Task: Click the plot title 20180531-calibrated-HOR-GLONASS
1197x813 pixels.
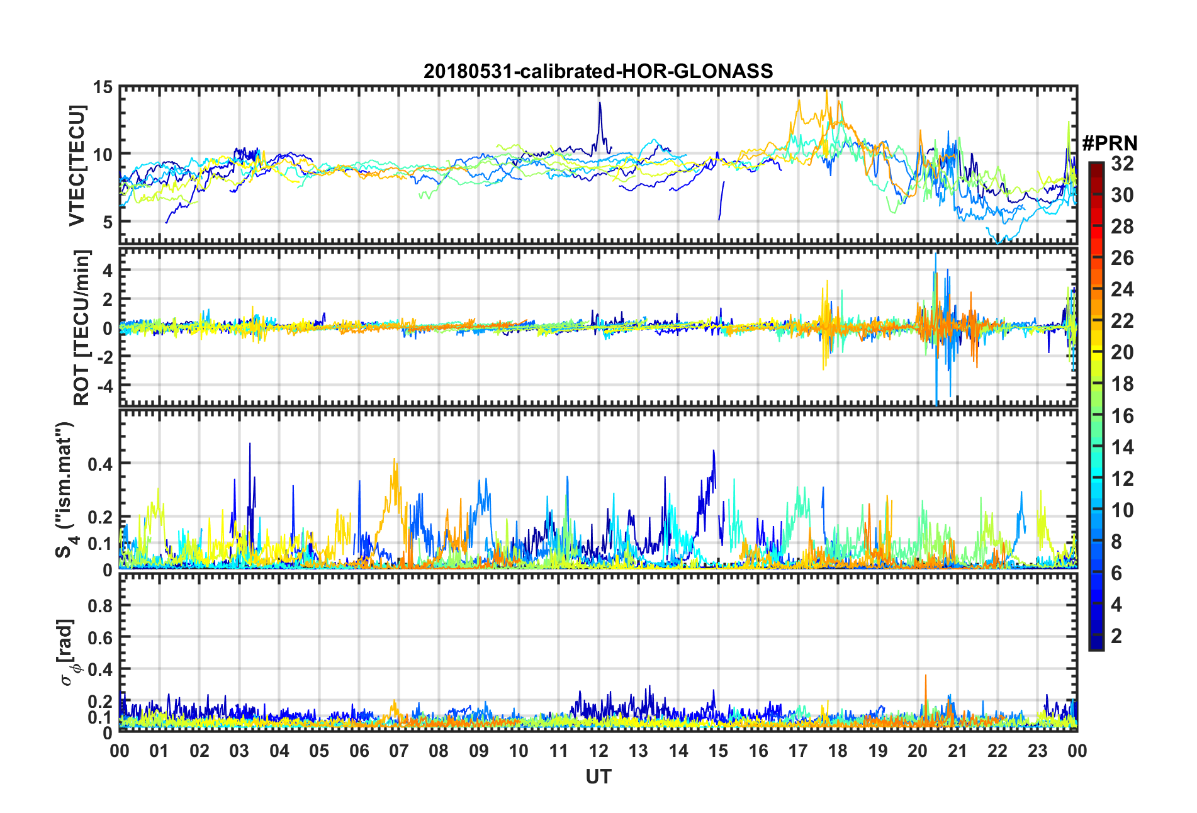Action: click(598, 71)
